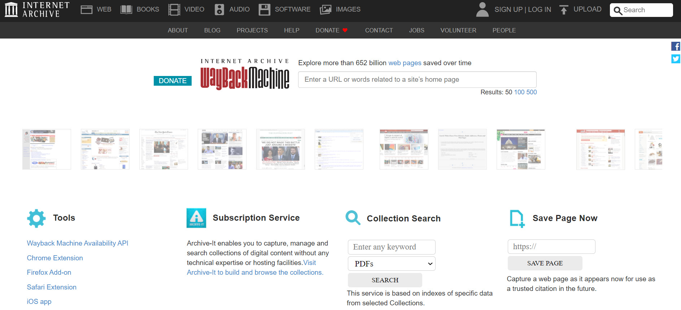Screen dimensions: 681x310
Task: Share page via Twitter icon
Action: (x=676, y=59)
